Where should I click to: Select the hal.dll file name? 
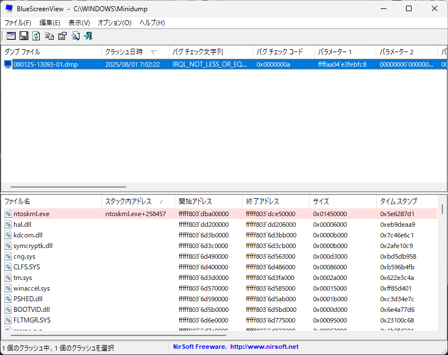click(22, 225)
